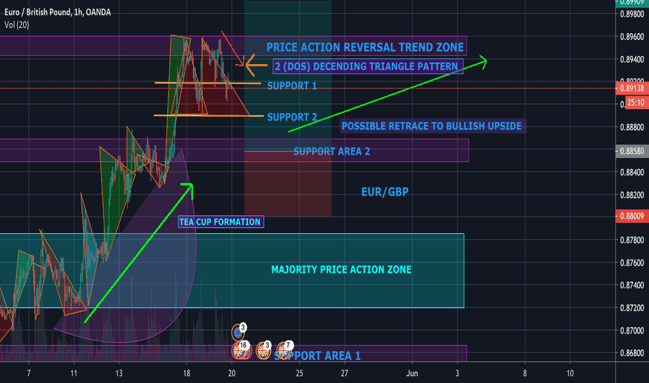Click date 13 on the time axis
This screenshot has width=649, height=383.
click(119, 373)
